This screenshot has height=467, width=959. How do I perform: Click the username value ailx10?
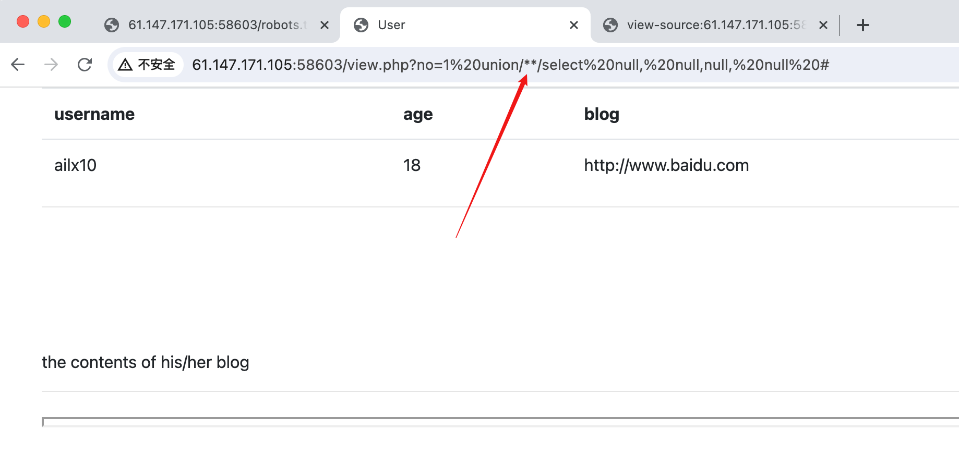point(75,165)
